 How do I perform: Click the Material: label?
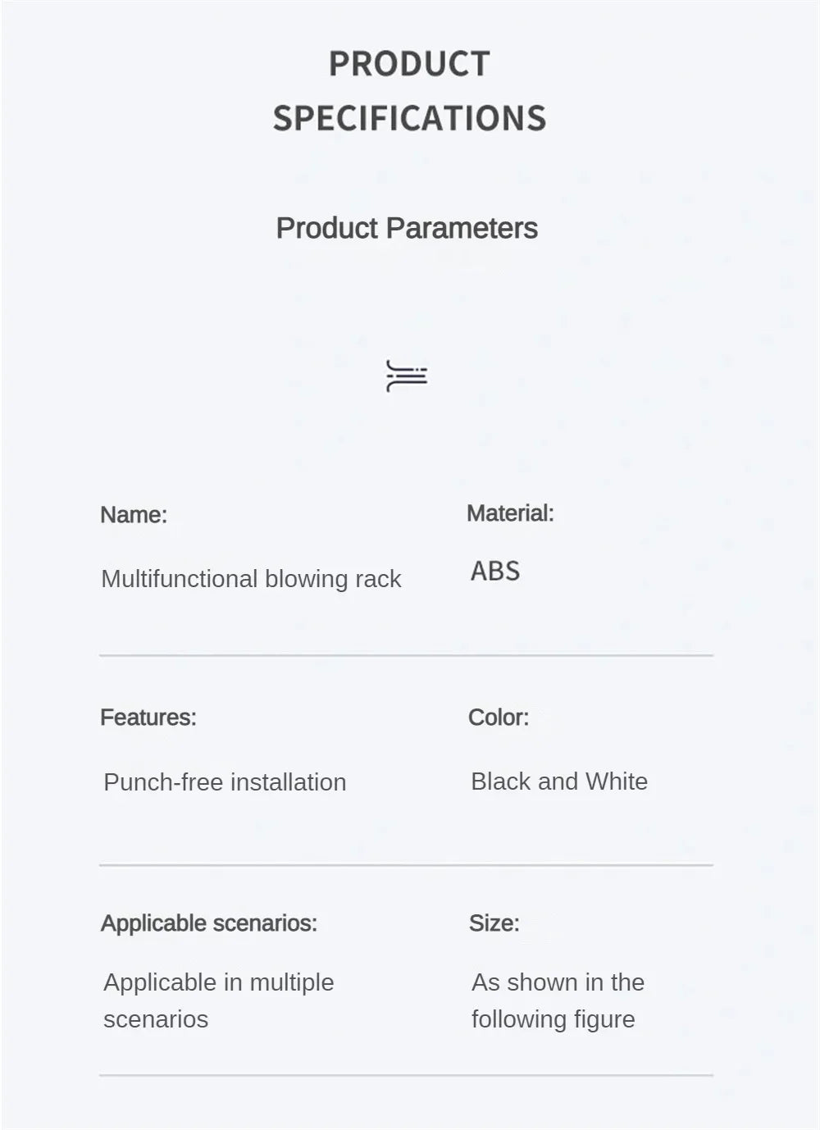coord(510,513)
